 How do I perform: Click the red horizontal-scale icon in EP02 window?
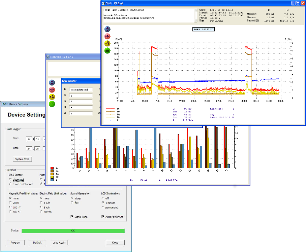pyautogui.click(x=52, y=89)
